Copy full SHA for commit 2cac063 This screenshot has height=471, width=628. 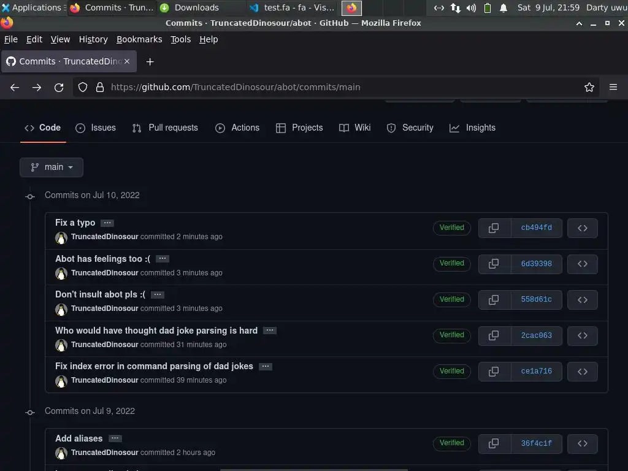click(x=494, y=335)
